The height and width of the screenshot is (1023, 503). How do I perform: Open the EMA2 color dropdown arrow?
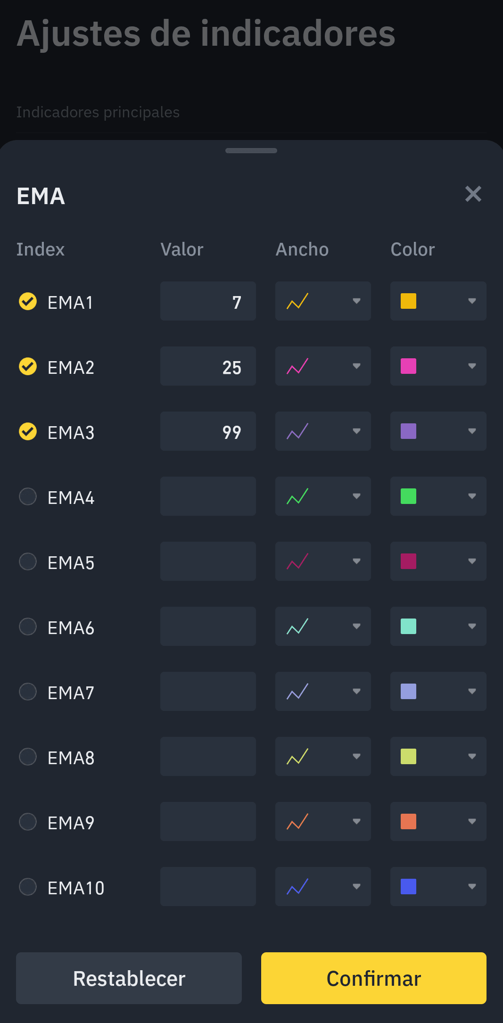pos(472,366)
